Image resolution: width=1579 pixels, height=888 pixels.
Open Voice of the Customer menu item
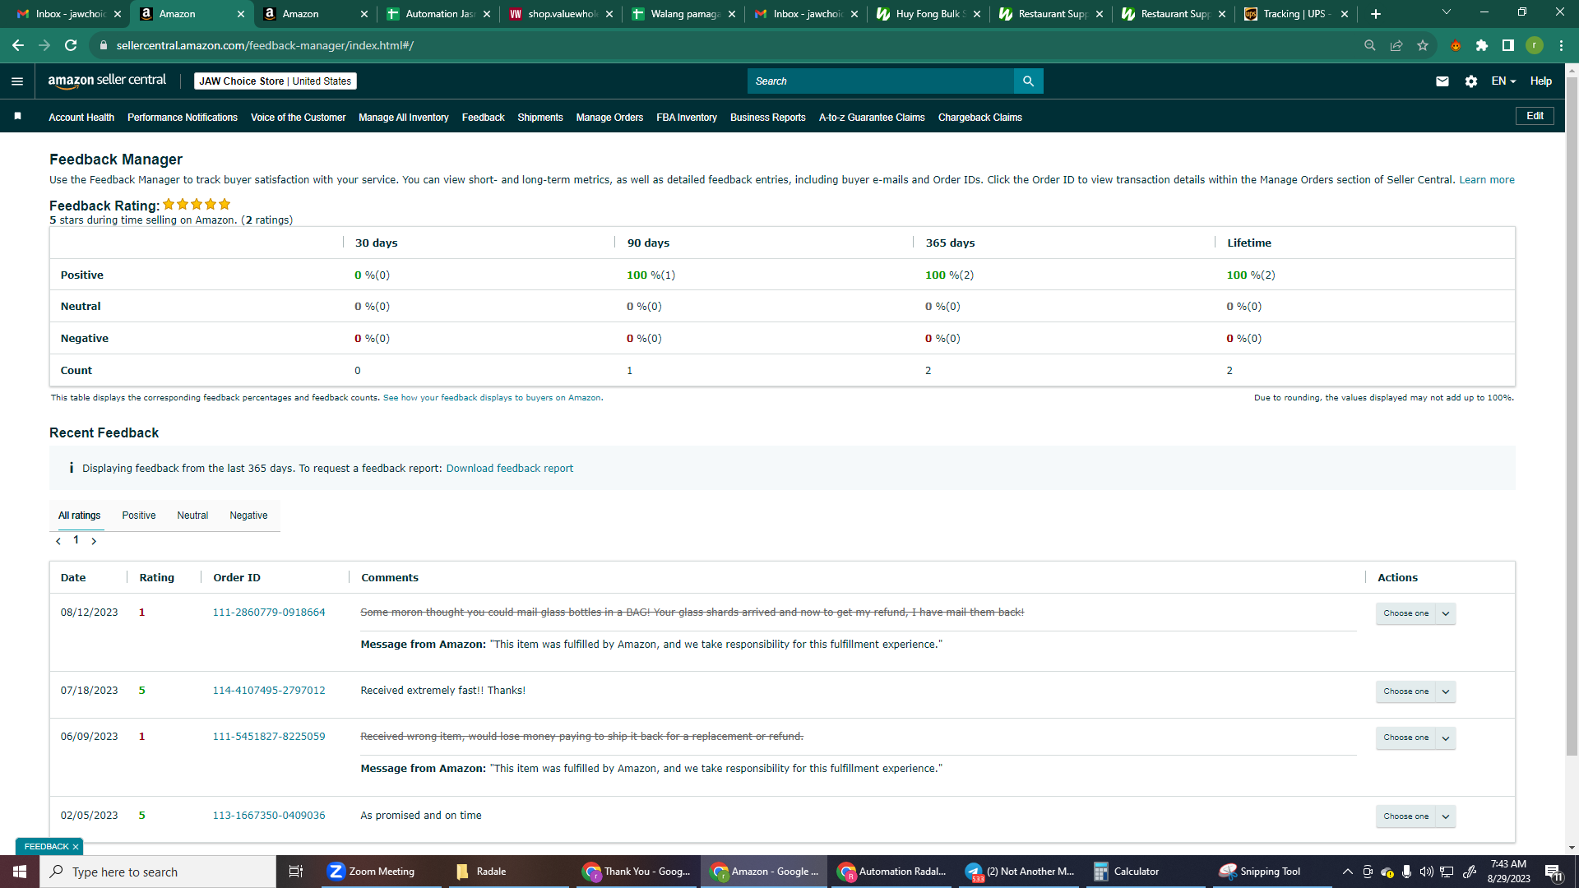coord(298,118)
